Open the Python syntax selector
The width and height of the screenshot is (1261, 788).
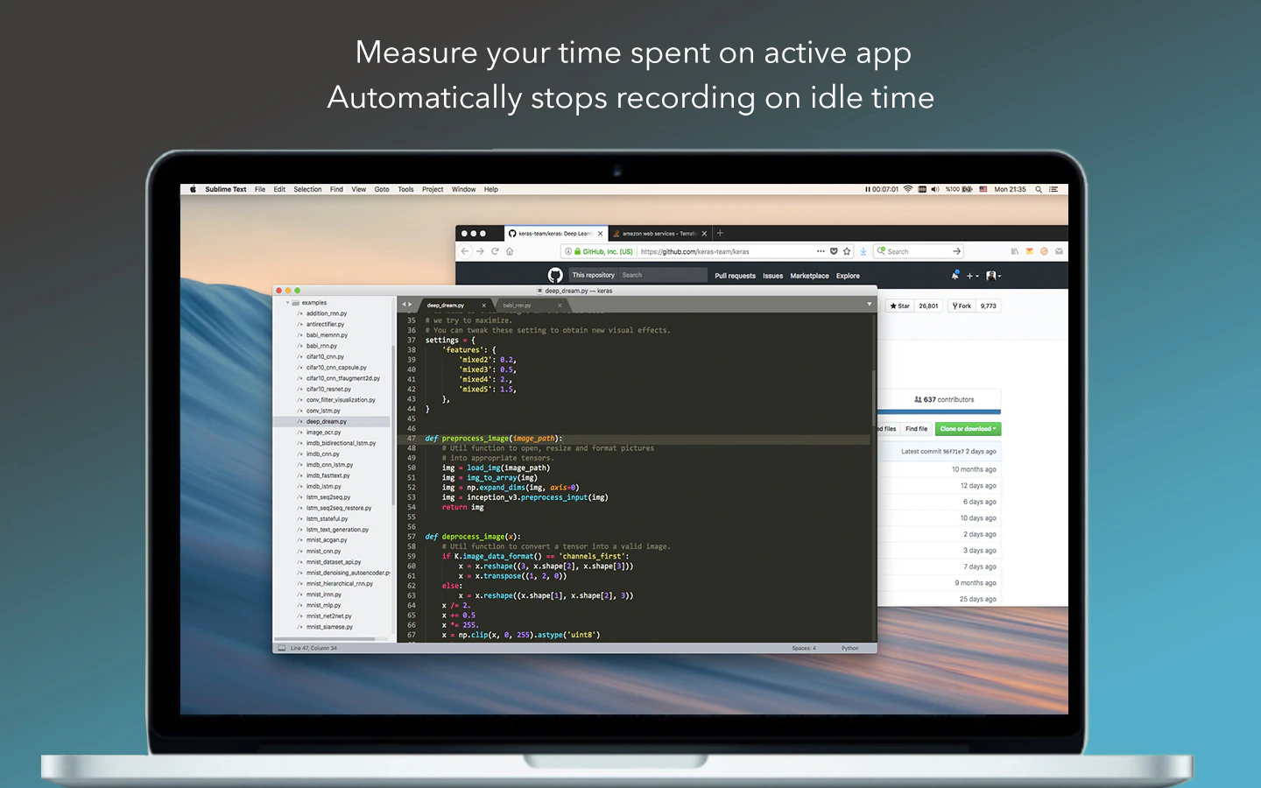point(850,649)
